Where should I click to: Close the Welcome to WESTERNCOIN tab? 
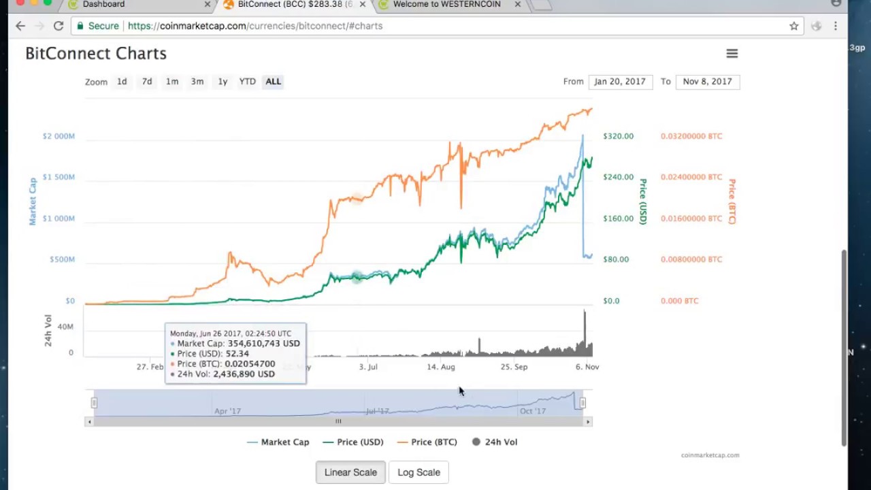518,4
